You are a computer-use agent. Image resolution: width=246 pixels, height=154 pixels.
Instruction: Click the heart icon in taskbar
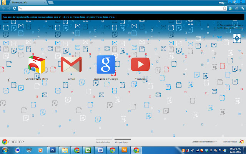(29, 151)
